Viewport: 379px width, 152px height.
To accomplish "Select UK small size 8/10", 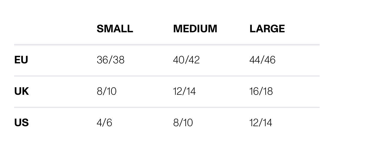I will click(106, 91).
